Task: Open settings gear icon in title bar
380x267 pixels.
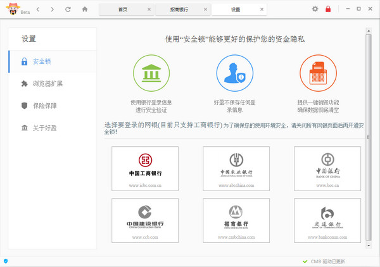Action: [x=315, y=9]
